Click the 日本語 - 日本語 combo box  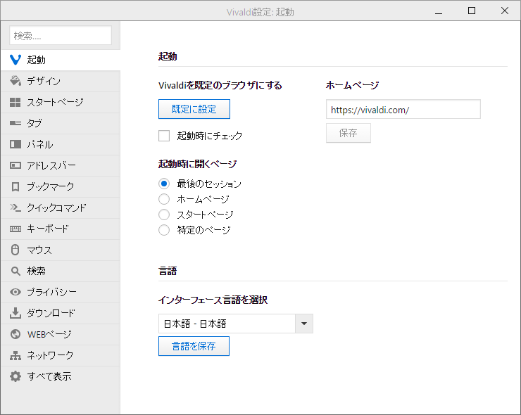point(236,324)
